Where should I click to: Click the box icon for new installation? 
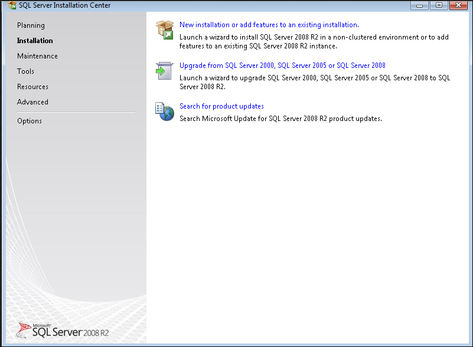click(165, 30)
